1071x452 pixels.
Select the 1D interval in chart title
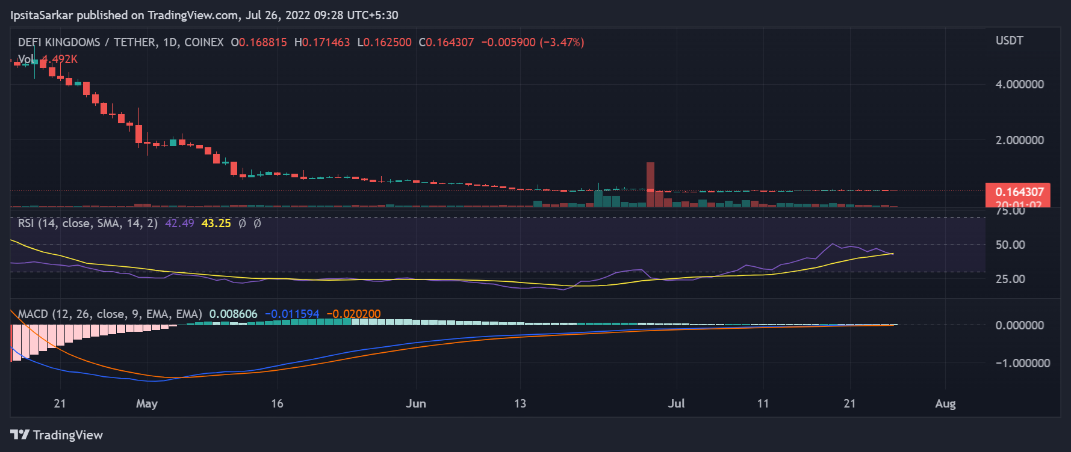pyautogui.click(x=170, y=42)
